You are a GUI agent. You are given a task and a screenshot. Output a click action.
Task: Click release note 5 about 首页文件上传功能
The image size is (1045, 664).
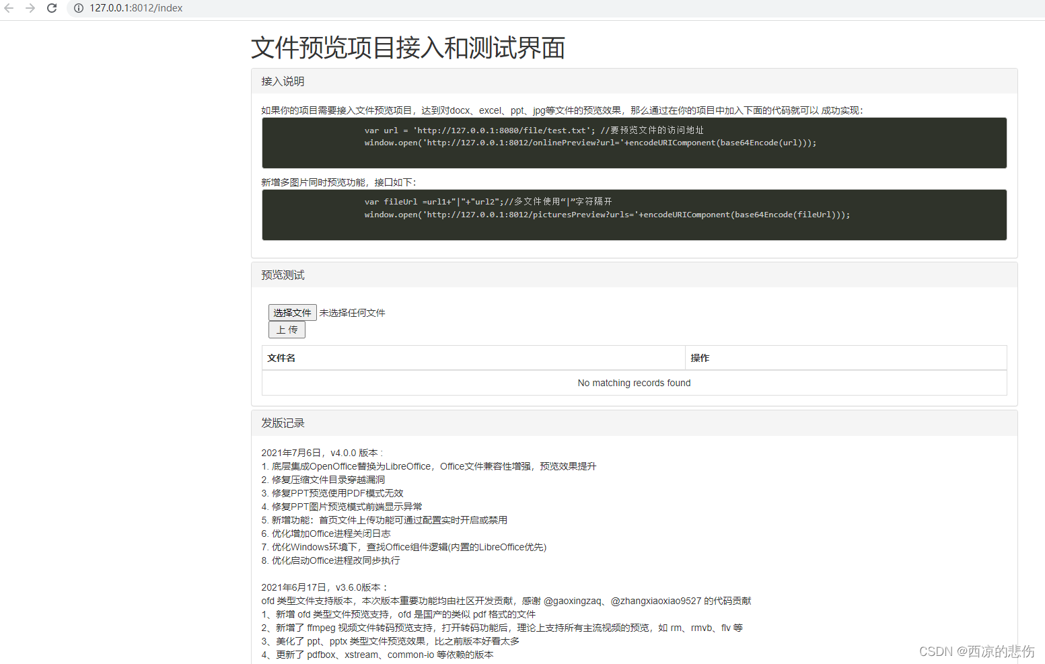(x=384, y=520)
